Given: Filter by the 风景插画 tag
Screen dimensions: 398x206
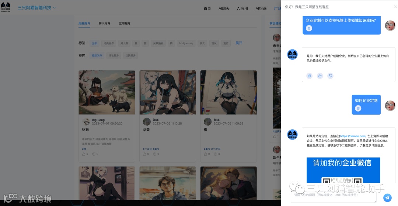Looking at the screenshot, I should click(158, 43).
